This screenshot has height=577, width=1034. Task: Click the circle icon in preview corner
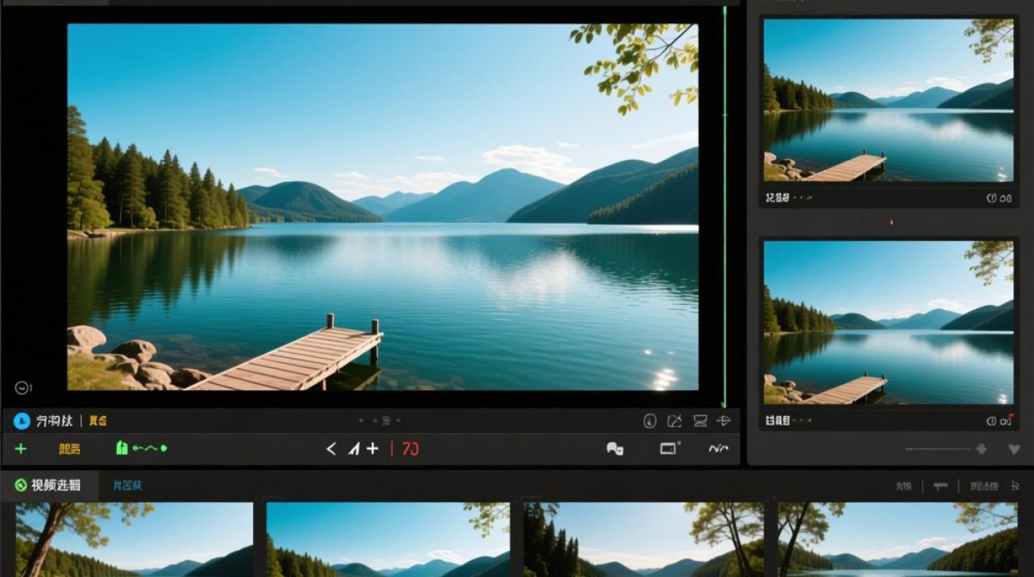22,388
